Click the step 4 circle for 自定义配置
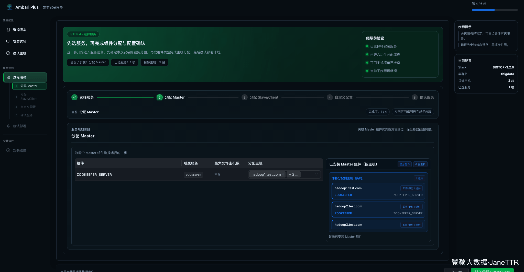Image resolution: width=524 pixels, height=272 pixels. 330,97
